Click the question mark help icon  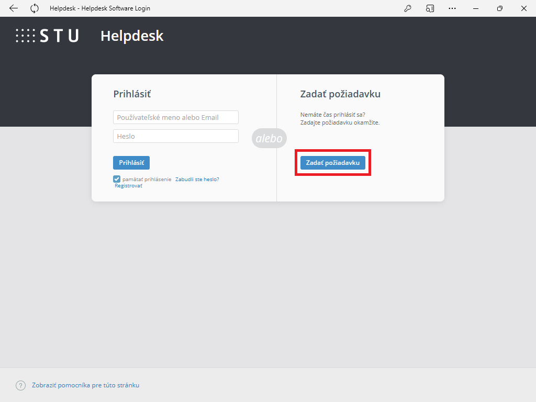click(x=20, y=385)
